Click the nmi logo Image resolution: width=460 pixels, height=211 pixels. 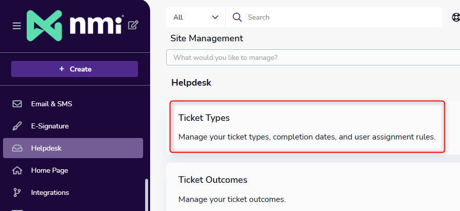click(x=75, y=25)
